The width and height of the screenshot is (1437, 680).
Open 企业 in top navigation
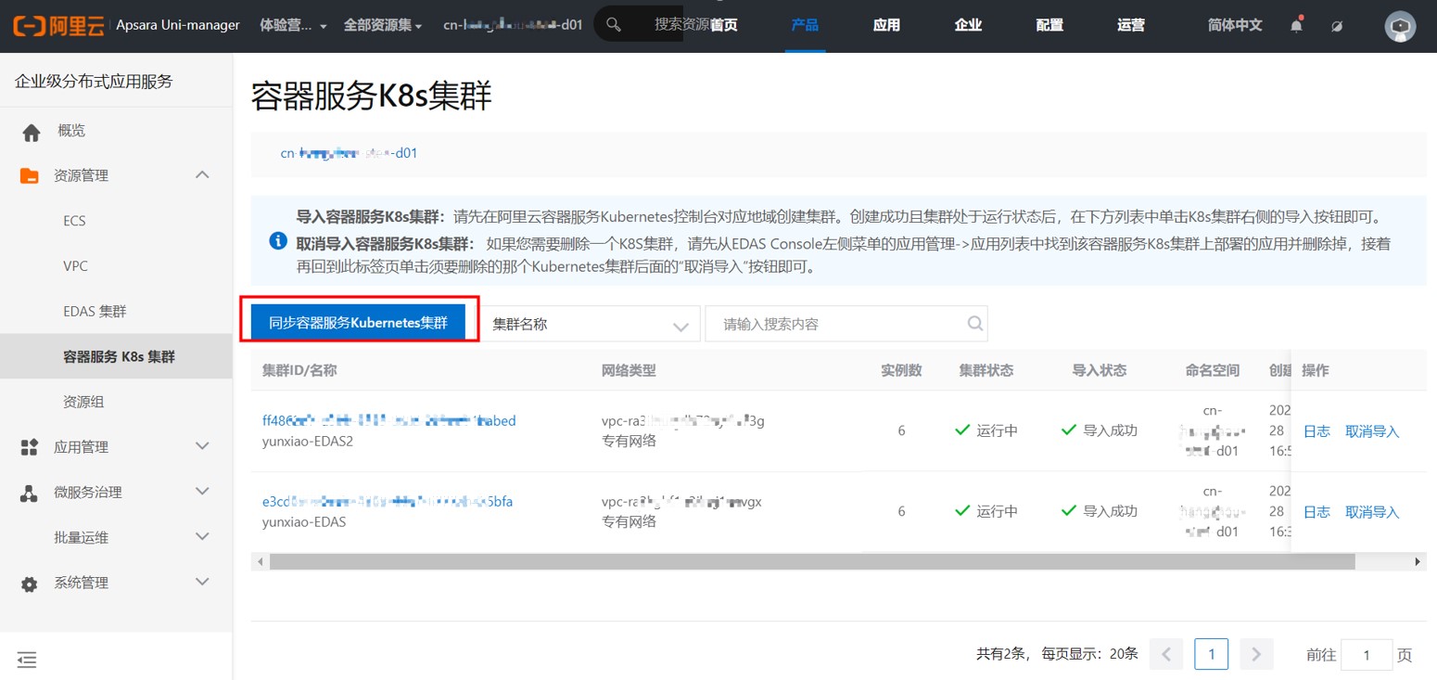[x=968, y=25]
